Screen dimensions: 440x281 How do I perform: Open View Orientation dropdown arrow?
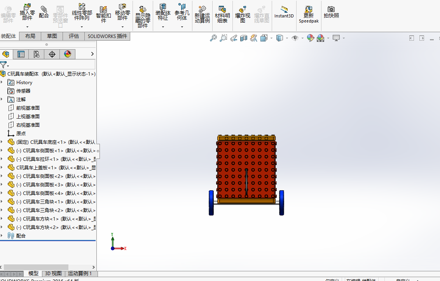pos(271,38)
